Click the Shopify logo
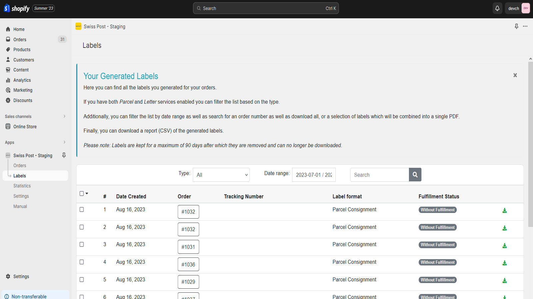533x299 pixels. 17,8
